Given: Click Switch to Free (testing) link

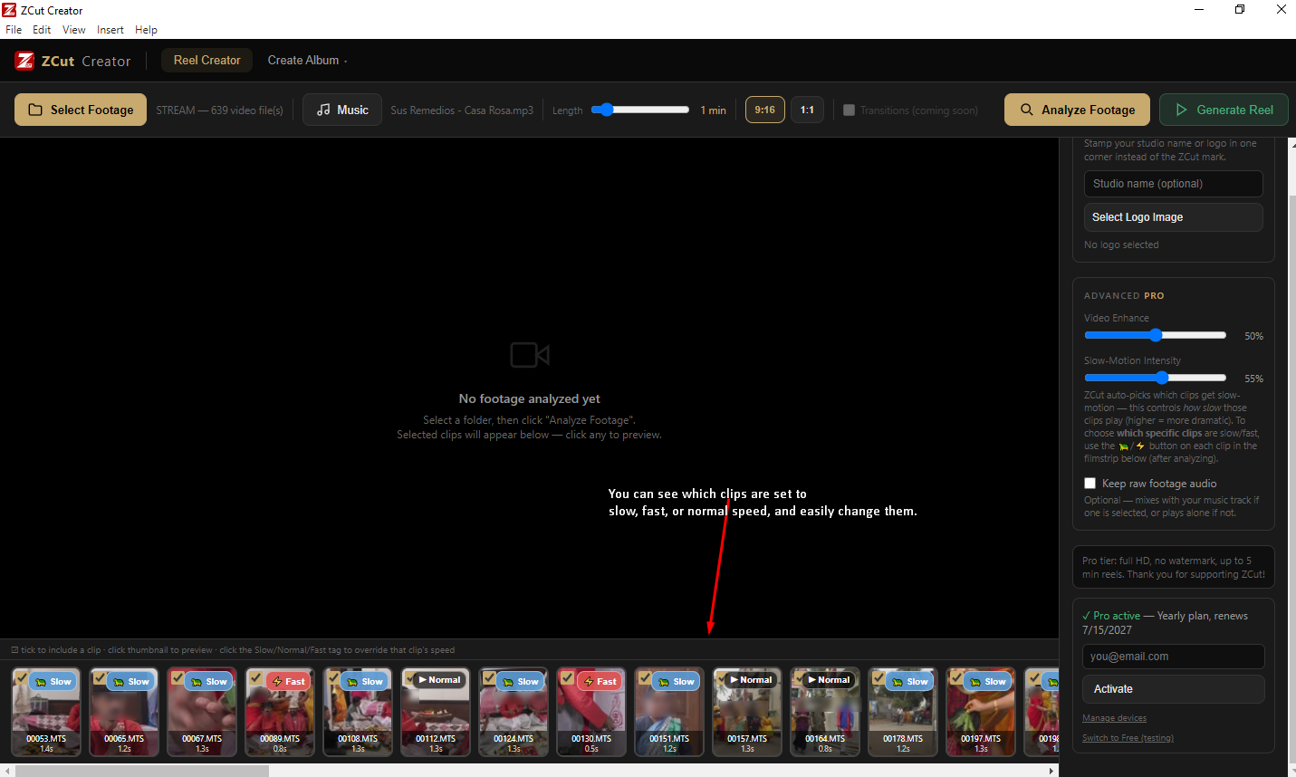Looking at the screenshot, I should coord(1128,738).
